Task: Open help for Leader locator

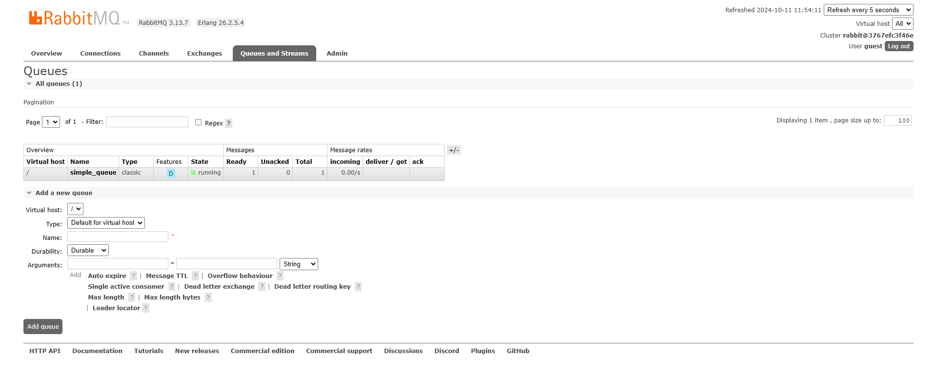Action: [145, 308]
